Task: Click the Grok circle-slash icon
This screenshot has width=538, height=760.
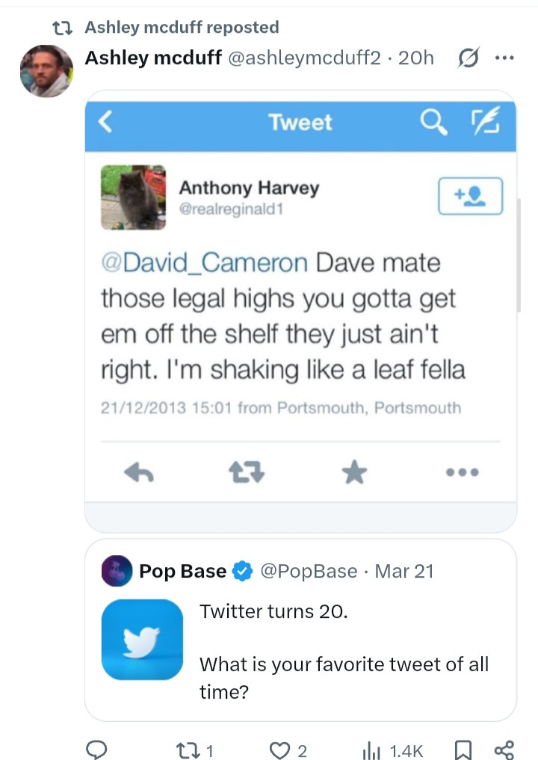Action: click(469, 58)
